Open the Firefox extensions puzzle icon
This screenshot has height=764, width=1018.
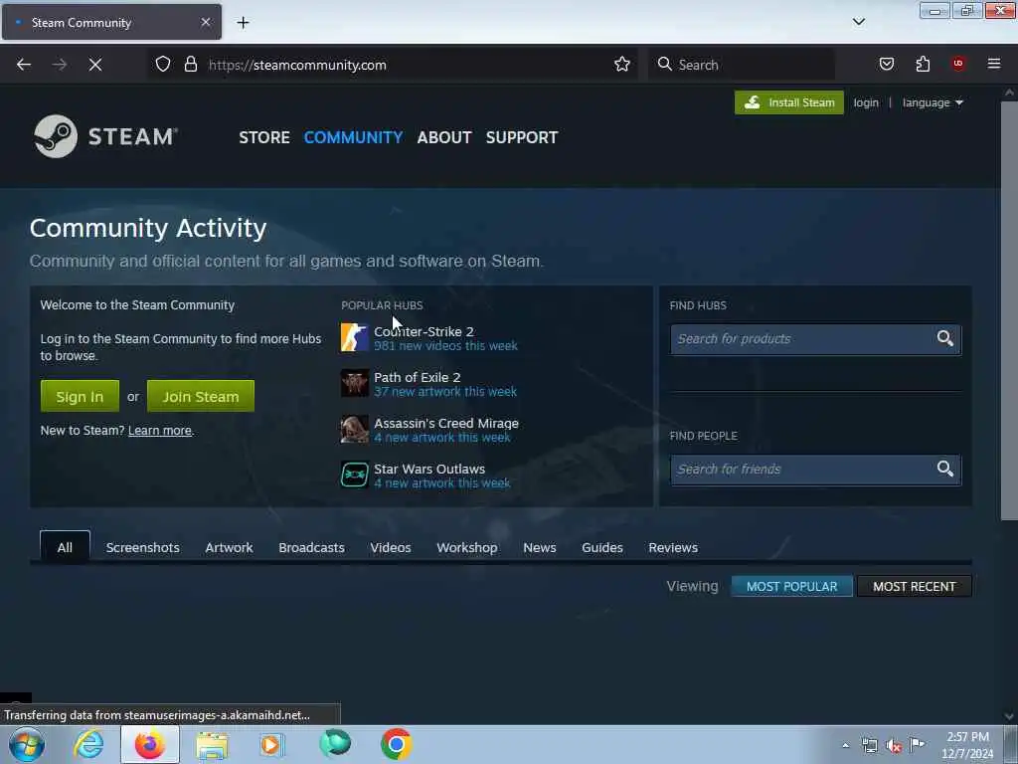click(923, 65)
